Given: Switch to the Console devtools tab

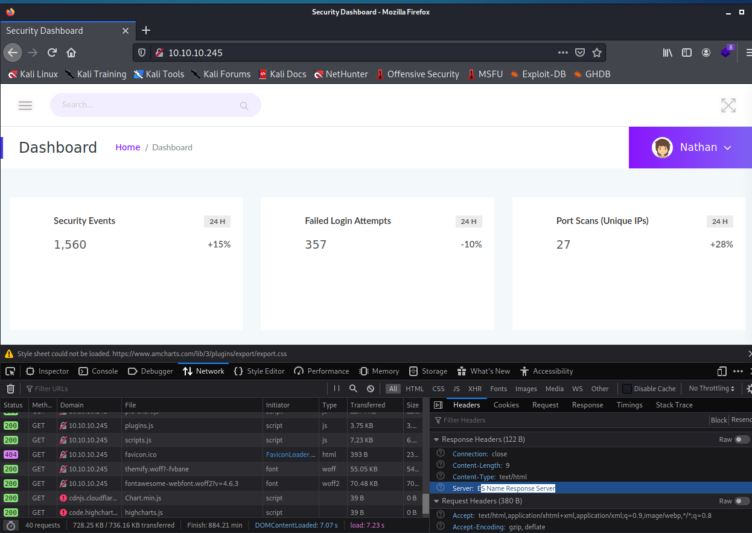Looking at the screenshot, I should click(x=99, y=371).
